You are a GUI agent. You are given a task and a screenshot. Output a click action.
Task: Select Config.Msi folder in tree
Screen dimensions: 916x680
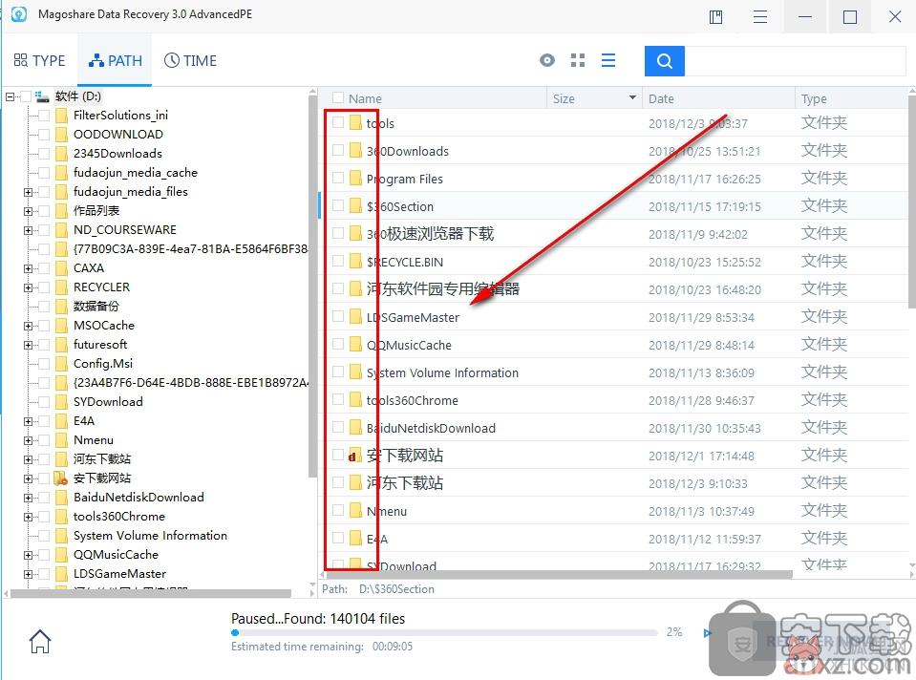click(103, 364)
